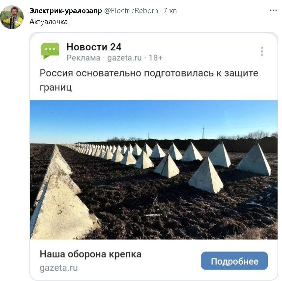Open the @ElectricReborn handle link
Screen dimensions: 282x281
131,11
